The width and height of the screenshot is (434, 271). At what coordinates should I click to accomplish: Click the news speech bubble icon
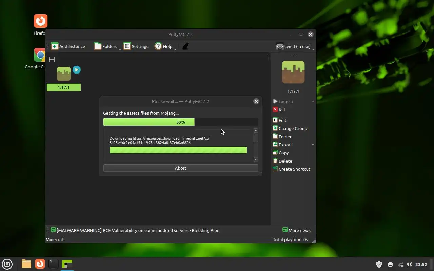tap(53, 230)
